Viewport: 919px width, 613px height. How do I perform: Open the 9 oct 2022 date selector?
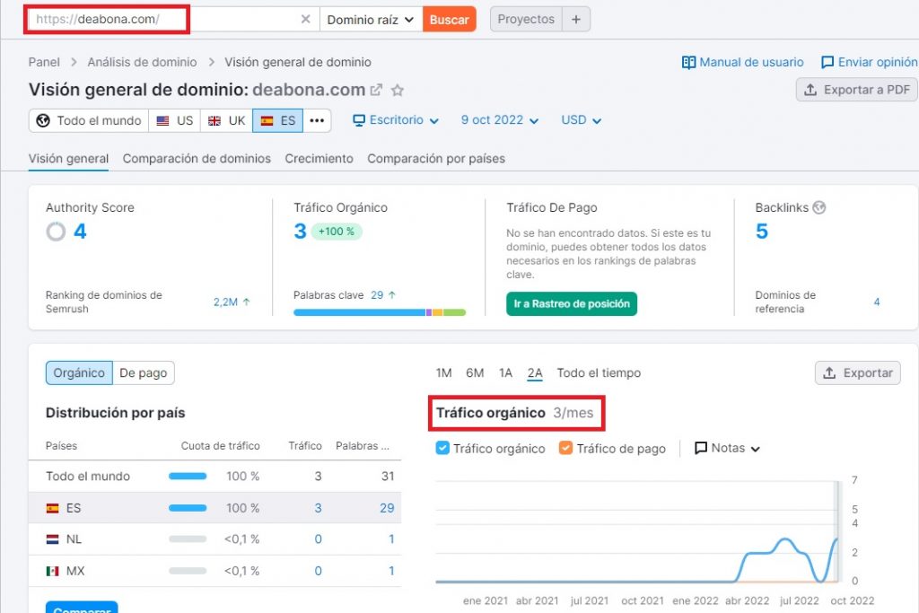[x=493, y=119]
